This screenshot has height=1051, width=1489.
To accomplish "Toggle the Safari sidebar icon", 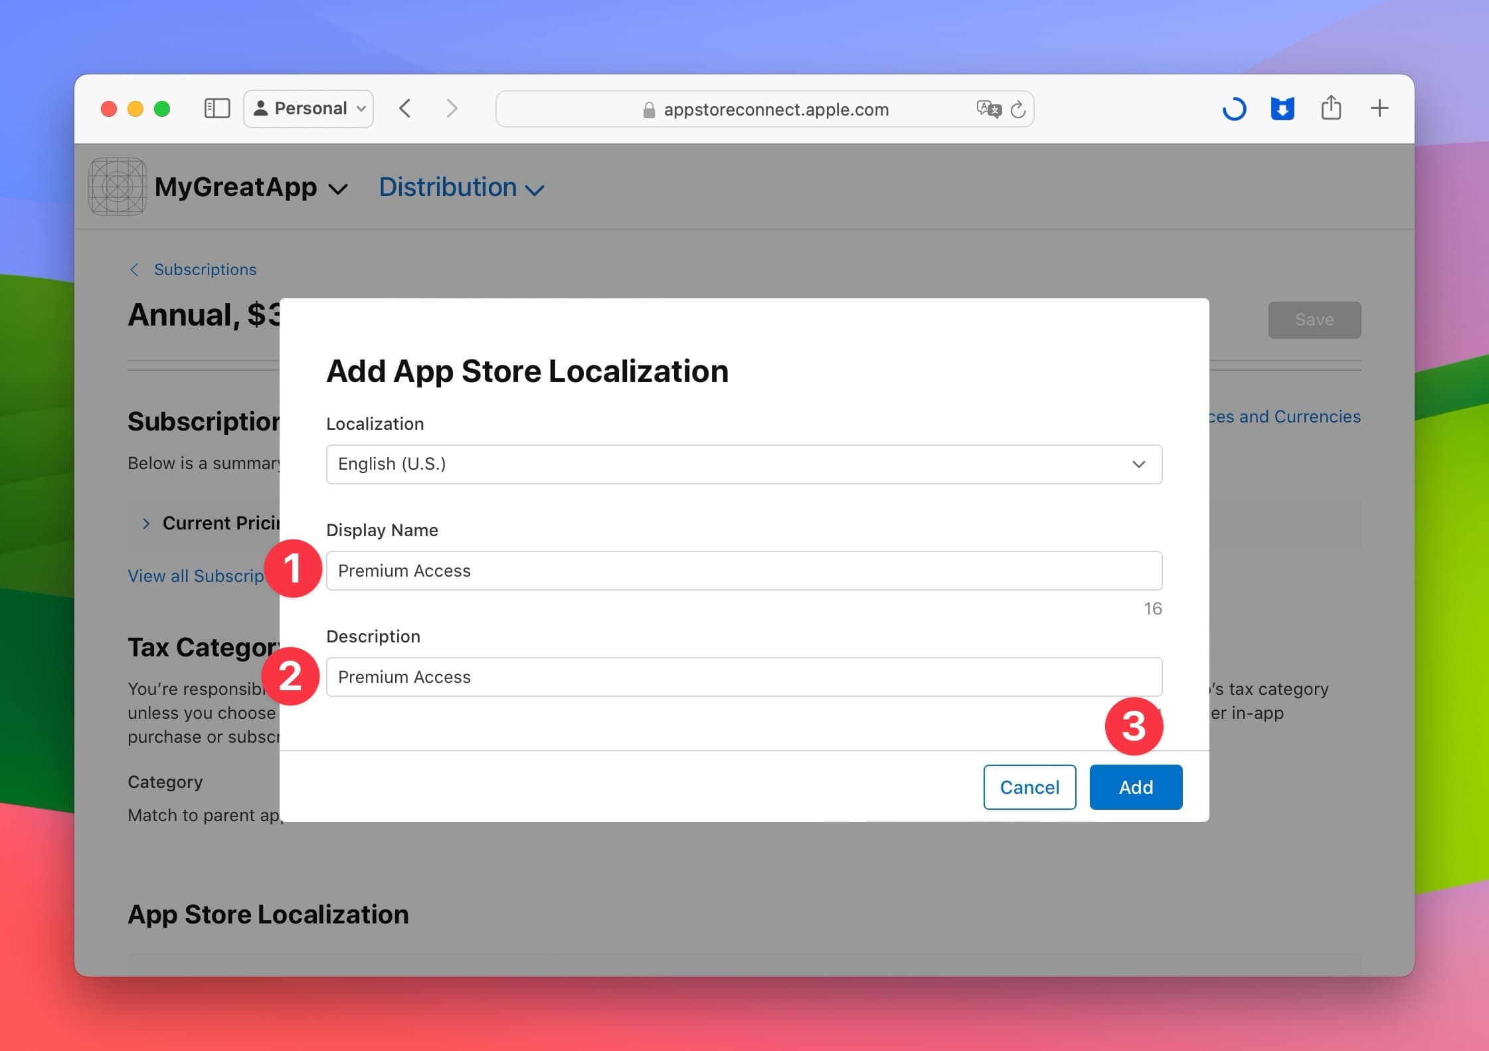I will tap(217, 108).
